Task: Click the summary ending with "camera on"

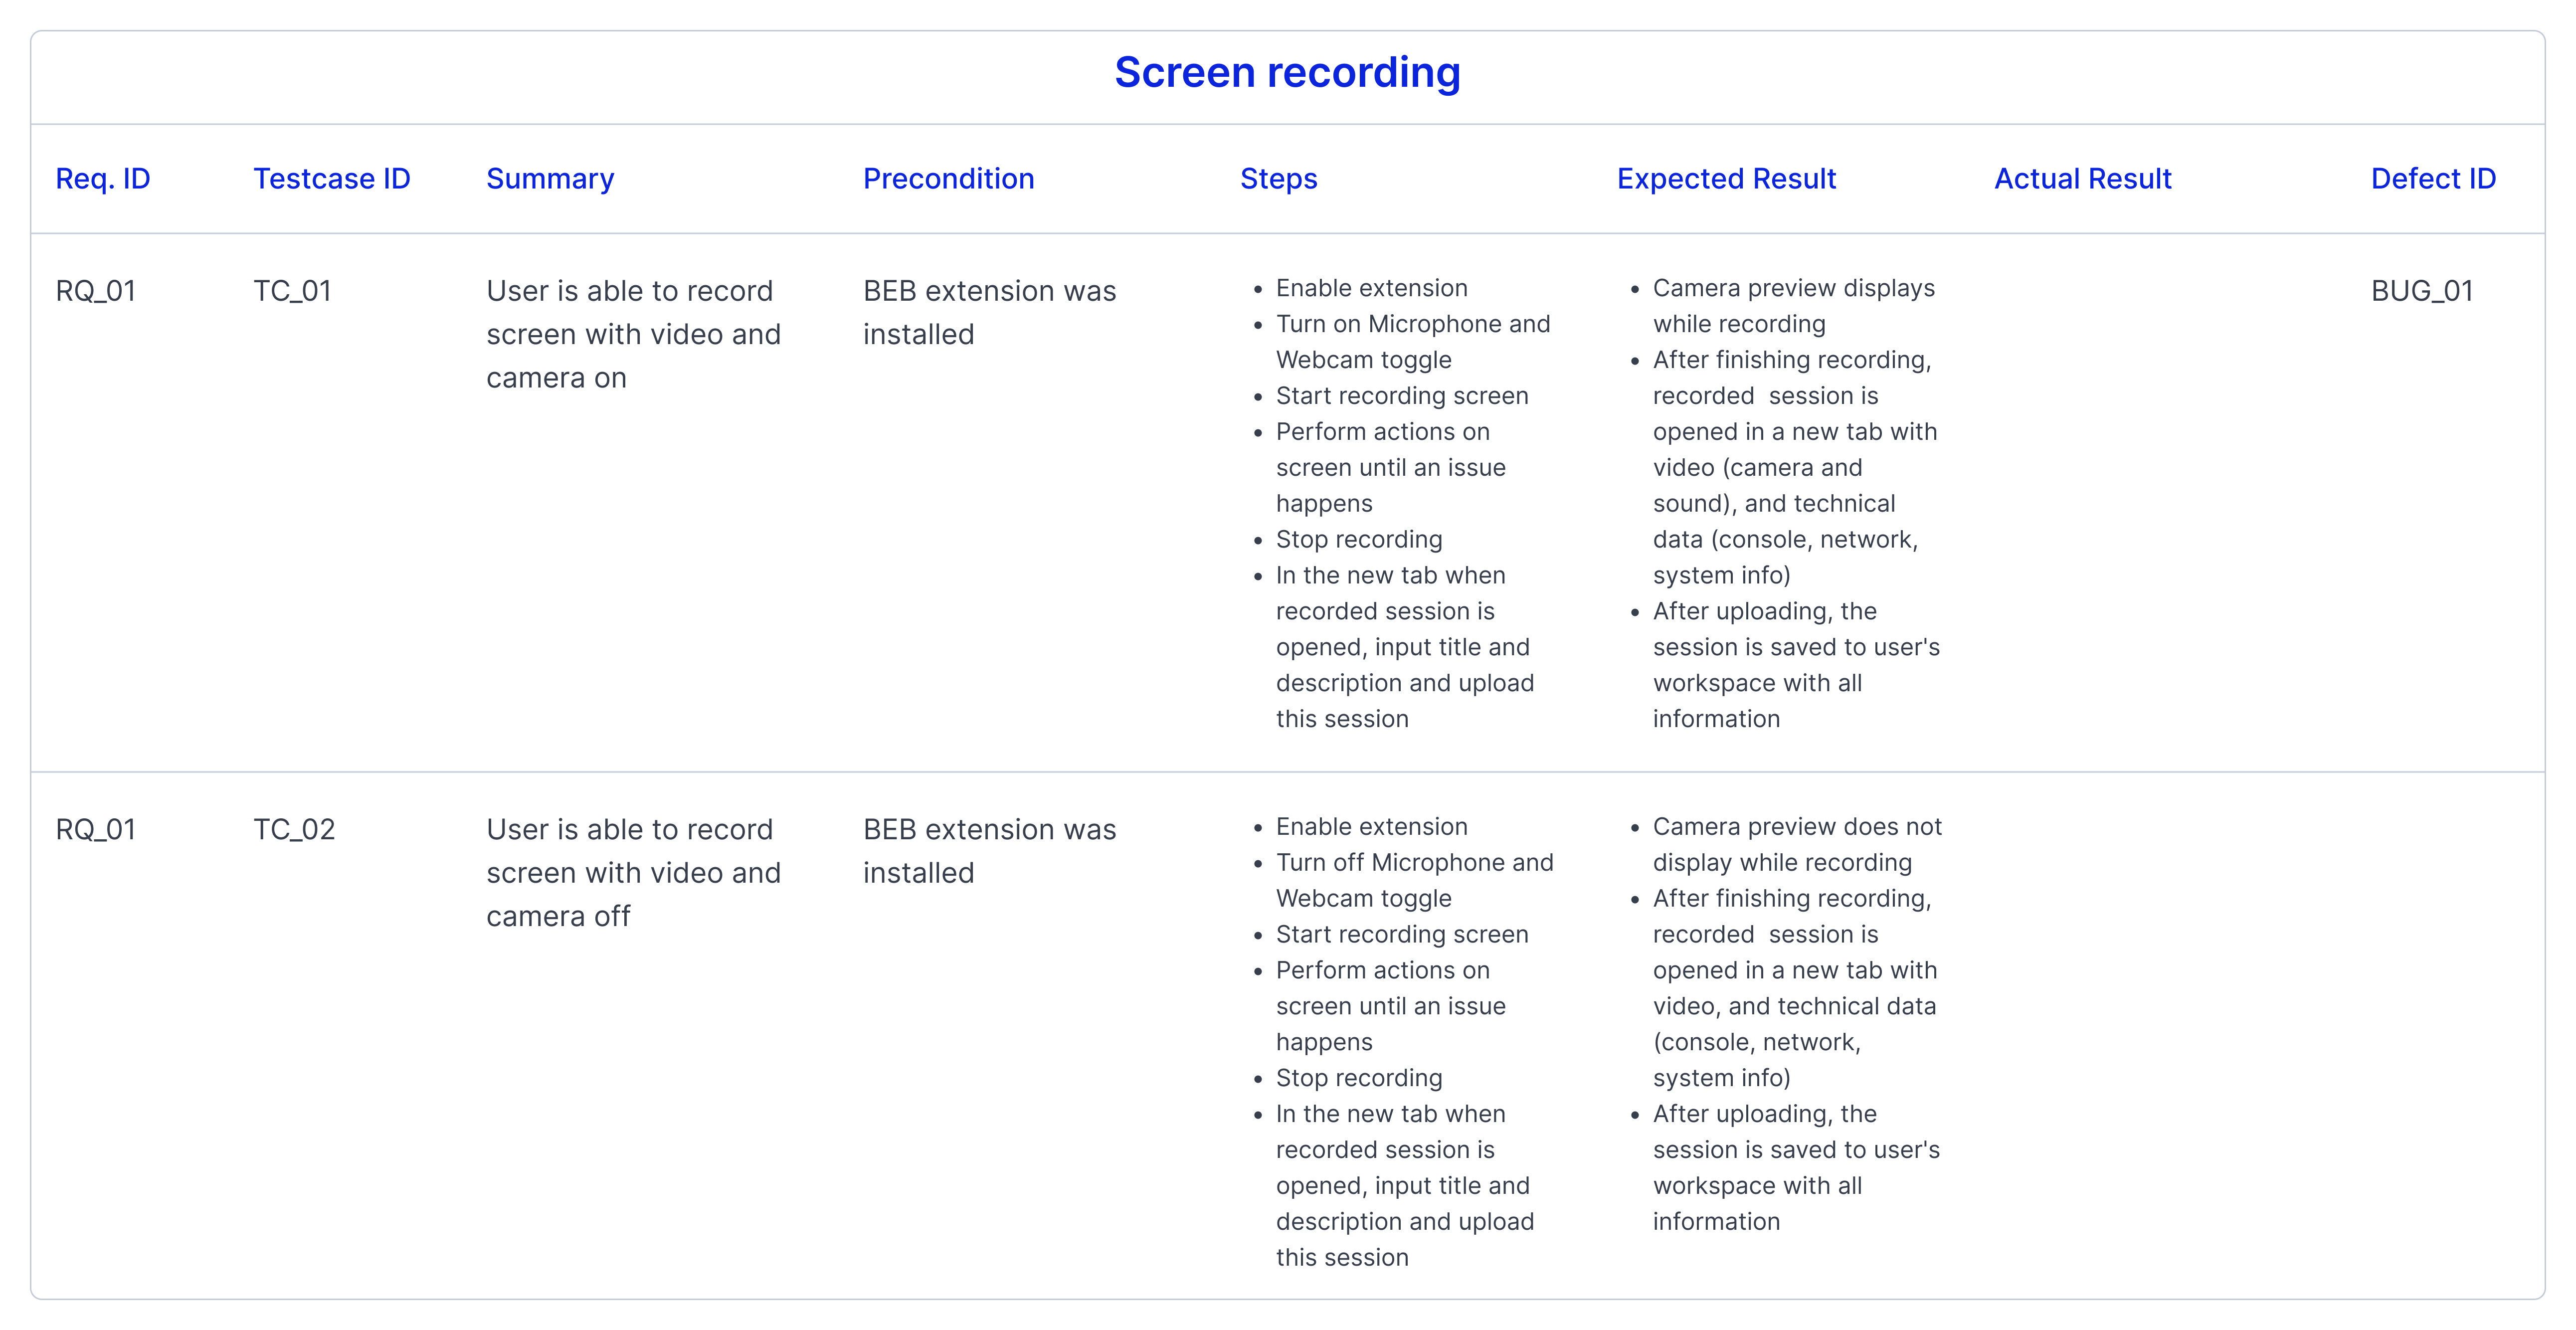Action: [x=633, y=334]
